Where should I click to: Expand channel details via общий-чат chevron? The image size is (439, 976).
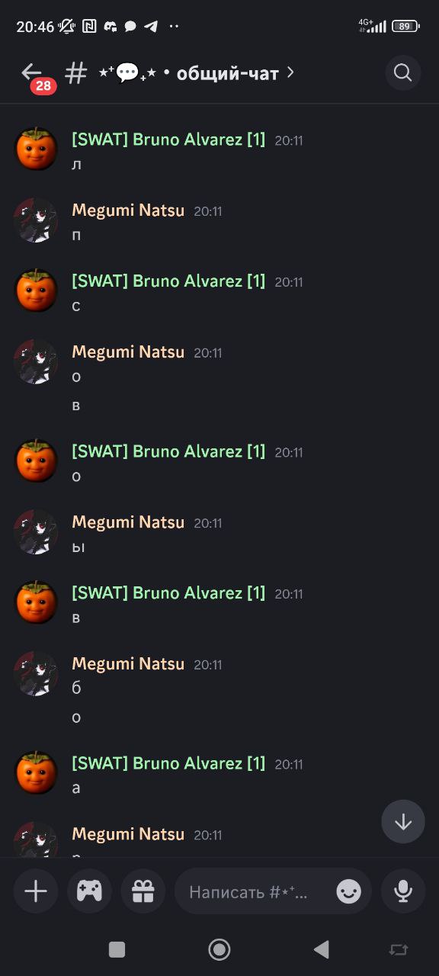[x=290, y=73]
